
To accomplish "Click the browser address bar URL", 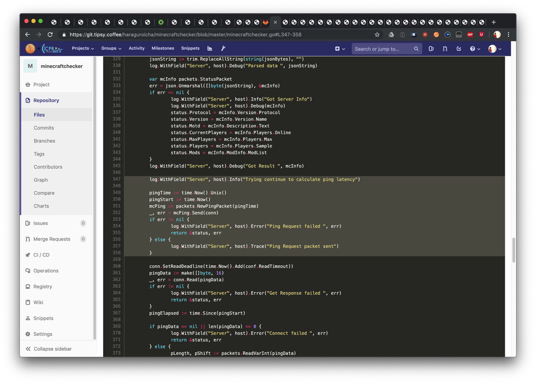I will (186, 35).
